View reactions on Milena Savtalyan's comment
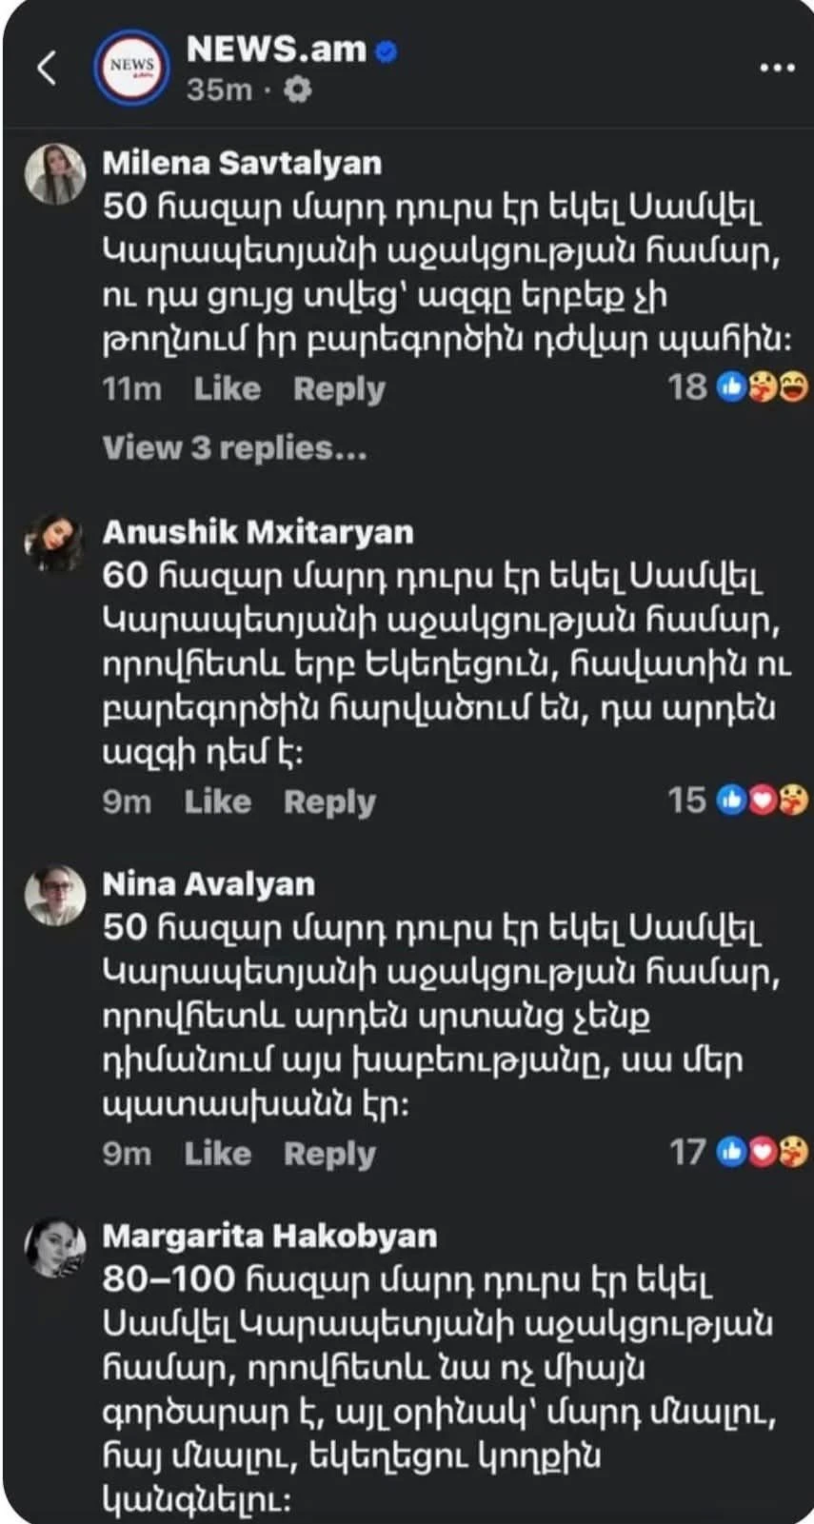The height and width of the screenshot is (1524, 814). [x=738, y=386]
